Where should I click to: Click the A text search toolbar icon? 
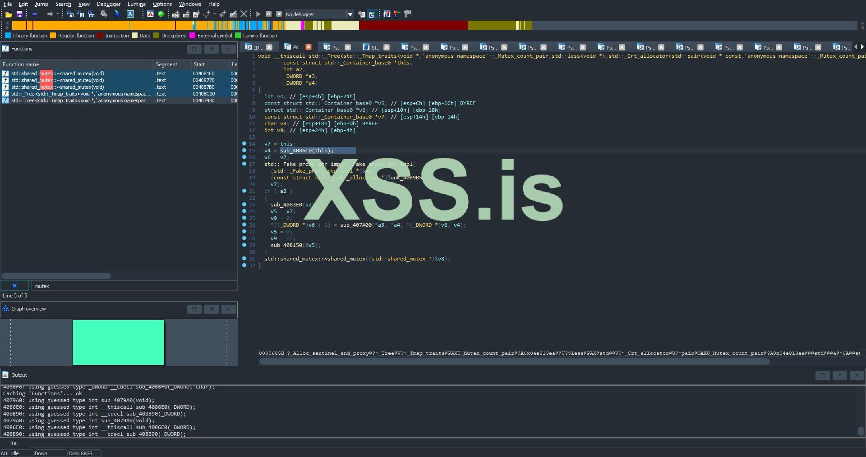tap(130, 14)
